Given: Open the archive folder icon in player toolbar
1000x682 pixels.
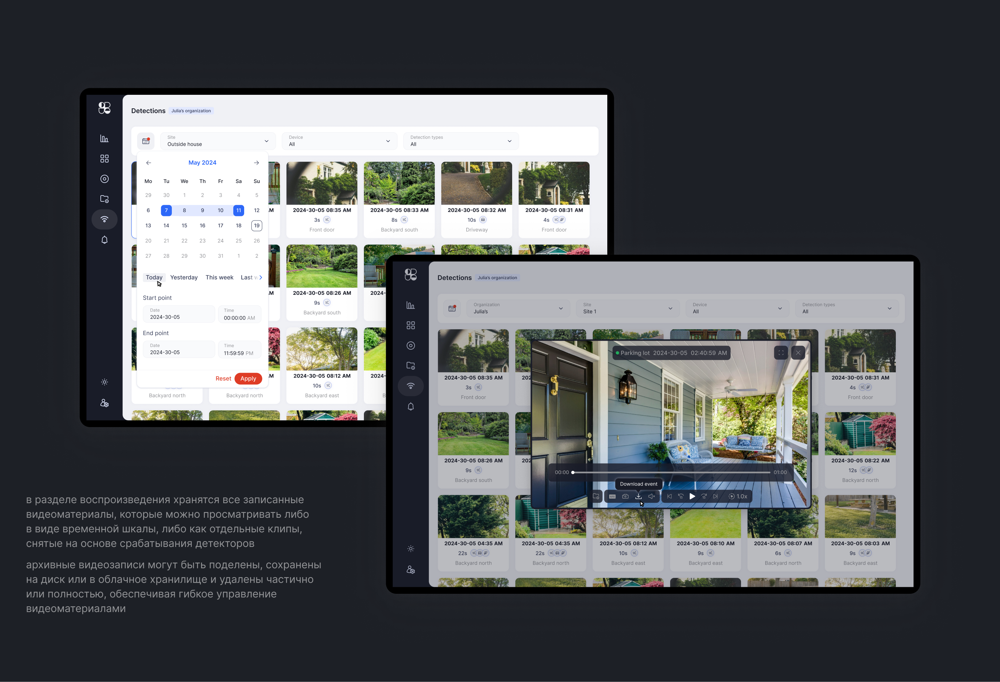Looking at the screenshot, I should tap(596, 496).
